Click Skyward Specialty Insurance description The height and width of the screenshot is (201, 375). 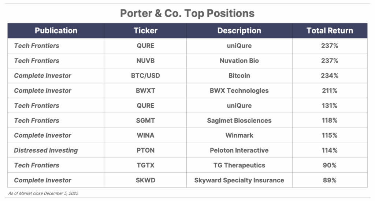coord(239,180)
